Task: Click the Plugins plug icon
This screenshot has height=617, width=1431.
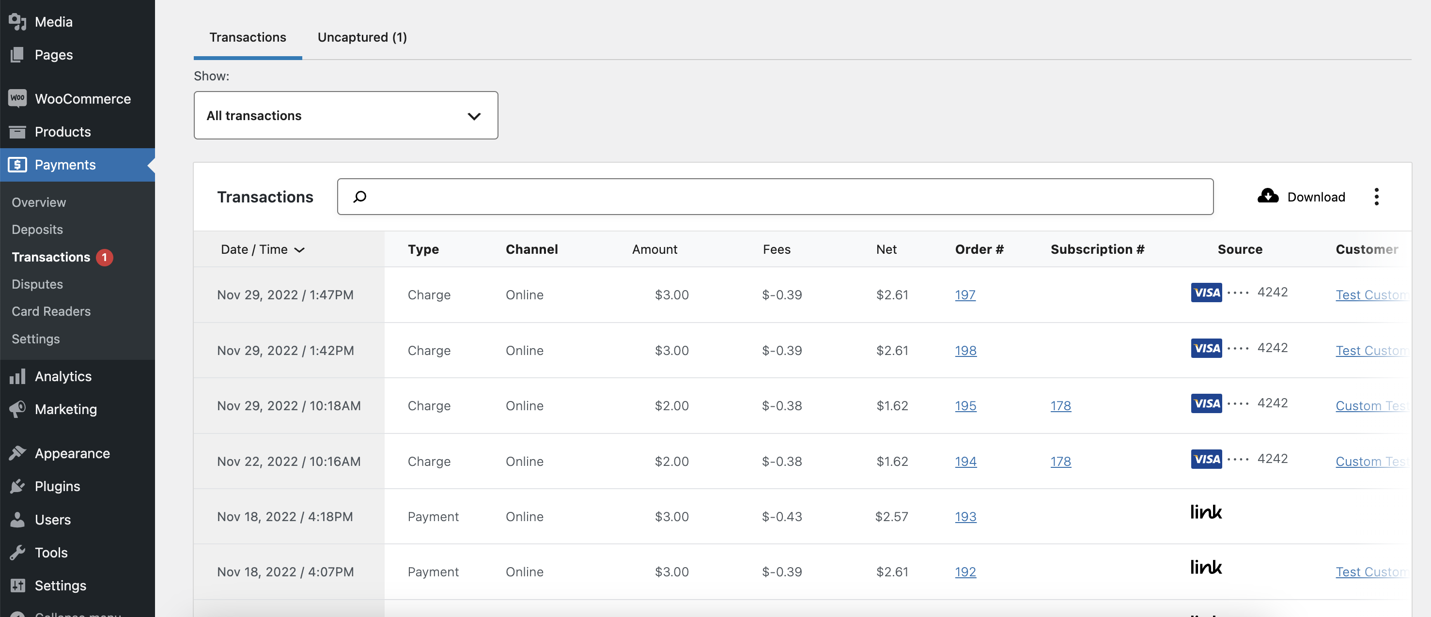Action: 17,486
